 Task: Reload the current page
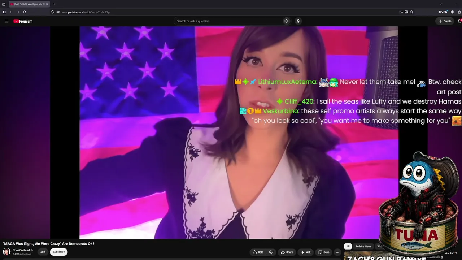point(25,12)
